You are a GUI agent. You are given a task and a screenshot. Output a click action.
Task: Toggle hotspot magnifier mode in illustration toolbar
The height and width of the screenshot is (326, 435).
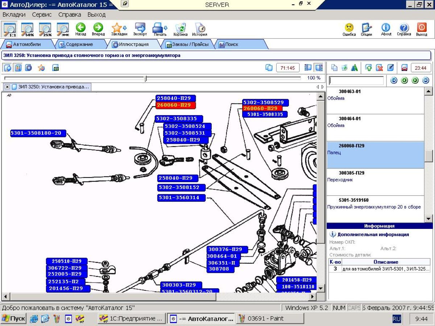[x=8, y=68]
